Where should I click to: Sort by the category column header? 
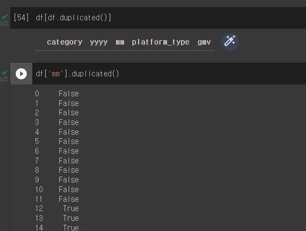(64, 42)
